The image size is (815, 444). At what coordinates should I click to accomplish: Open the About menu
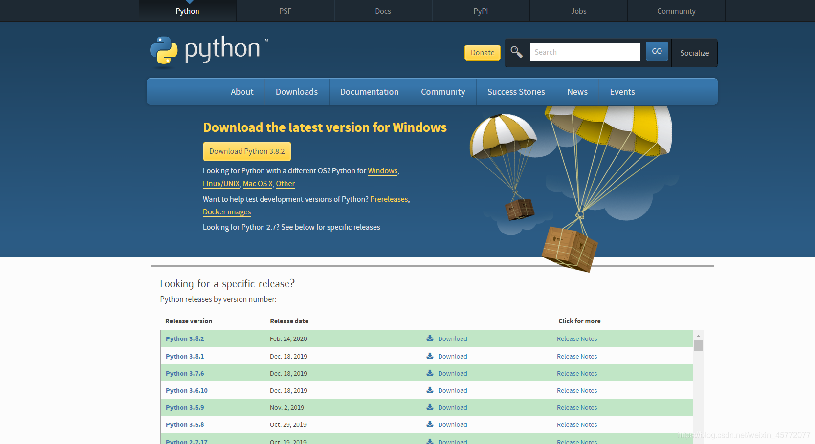click(242, 92)
